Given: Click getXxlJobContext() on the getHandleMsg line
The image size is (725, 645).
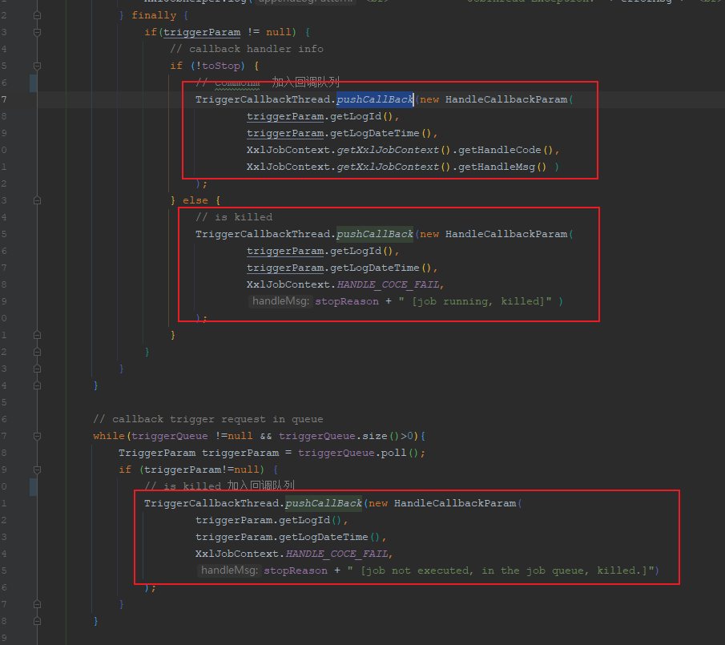Looking at the screenshot, I should click(x=393, y=167).
